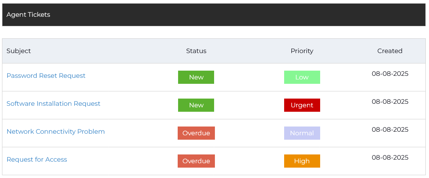Click the Priority column header

302,51
